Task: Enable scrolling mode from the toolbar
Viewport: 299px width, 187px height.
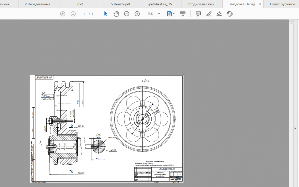Action: pos(183,14)
